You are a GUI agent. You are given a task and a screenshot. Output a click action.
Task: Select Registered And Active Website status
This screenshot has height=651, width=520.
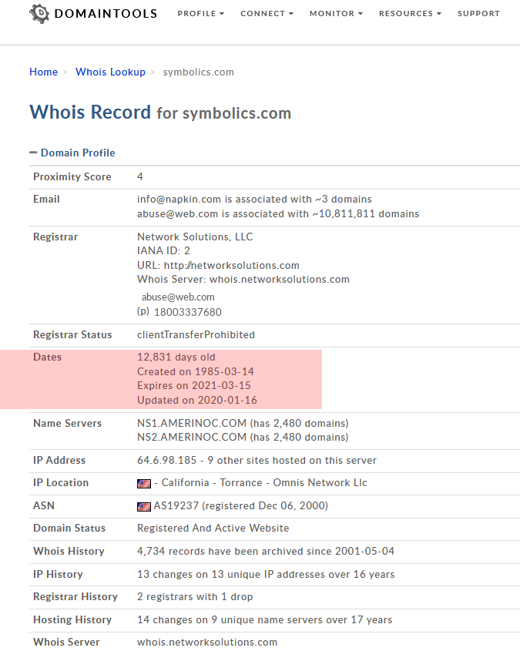click(213, 528)
